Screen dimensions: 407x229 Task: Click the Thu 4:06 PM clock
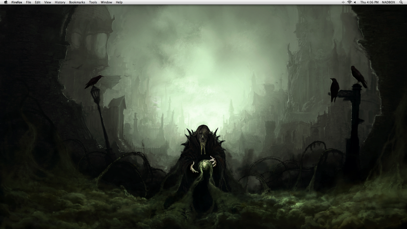[369, 2]
